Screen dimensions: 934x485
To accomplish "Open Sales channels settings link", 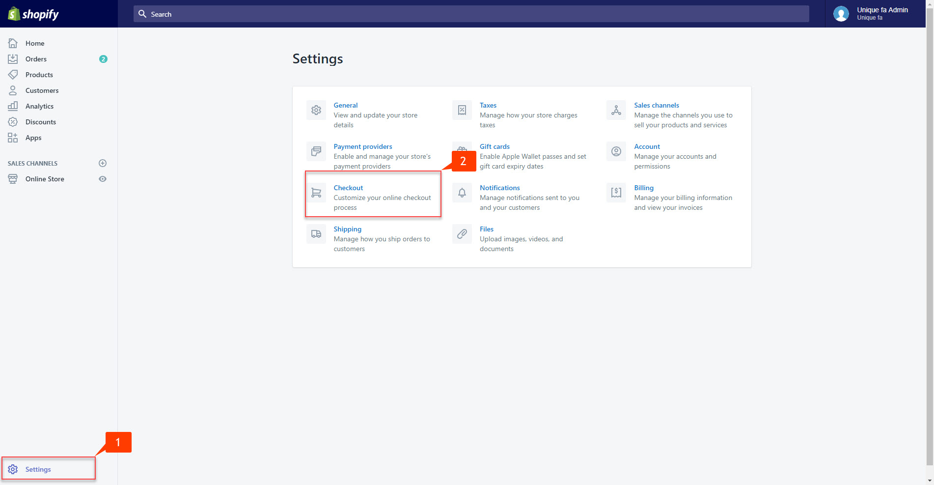I will tap(657, 105).
